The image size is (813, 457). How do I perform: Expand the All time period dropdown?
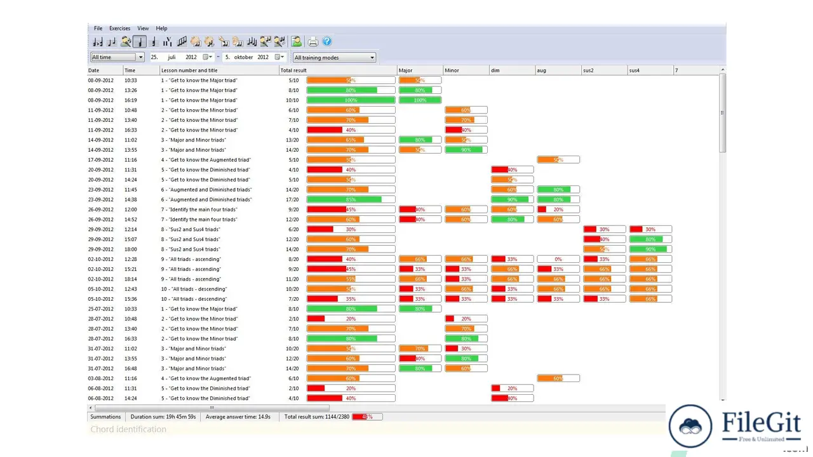tap(141, 57)
